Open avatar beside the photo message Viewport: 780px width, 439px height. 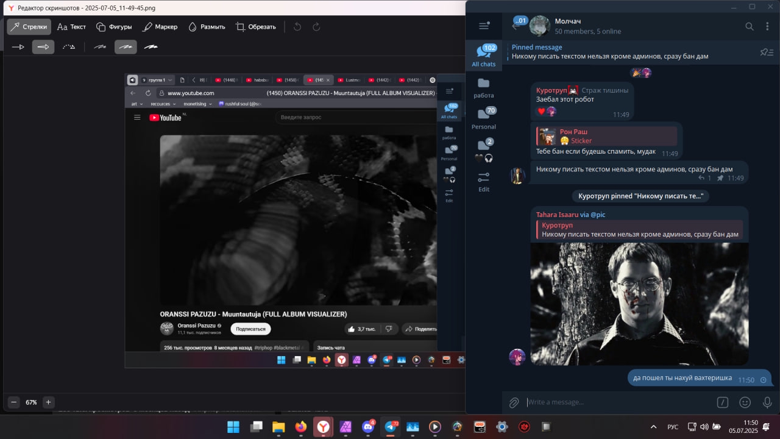coord(517,357)
